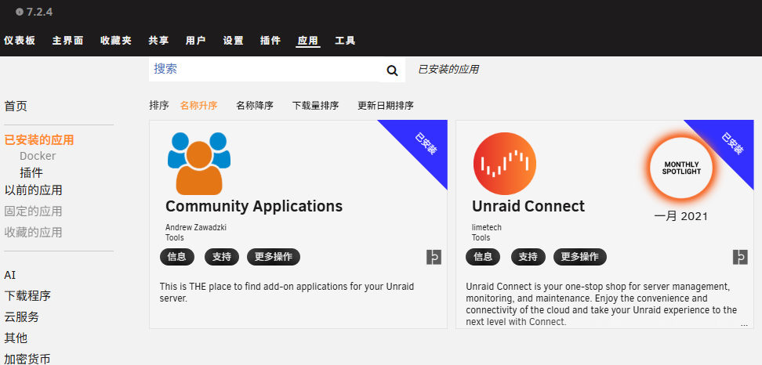762x365 pixels.
Task: Click author Andrew Zawadzki
Action: (196, 228)
